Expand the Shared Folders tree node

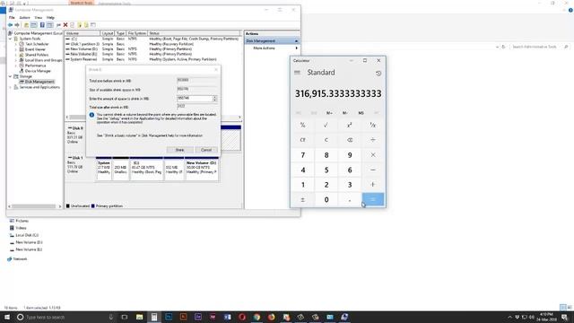(16, 55)
